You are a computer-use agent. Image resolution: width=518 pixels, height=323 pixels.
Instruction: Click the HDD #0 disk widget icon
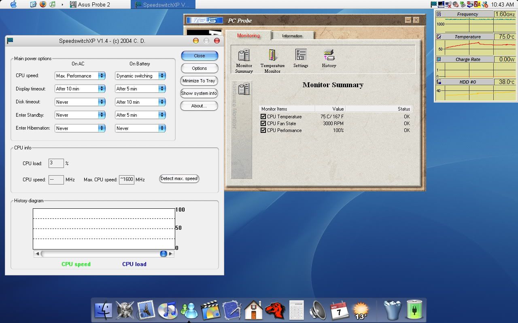439,82
